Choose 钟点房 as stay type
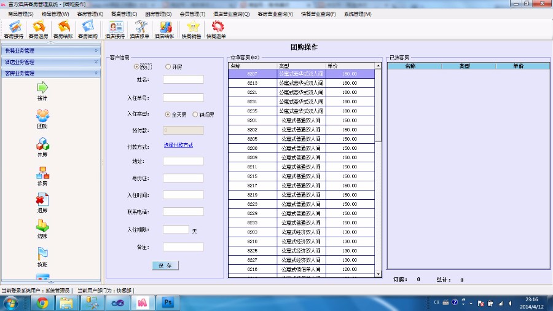Viewport: 553px width, 311px height. pyautogui.click(x=195, y=114)
